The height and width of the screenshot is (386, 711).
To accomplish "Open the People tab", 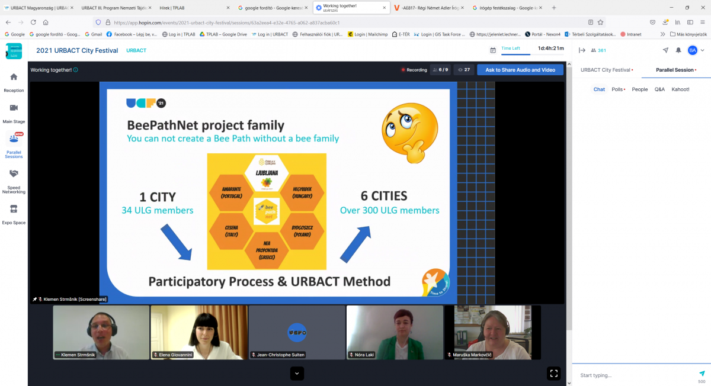I will (640, 89).
